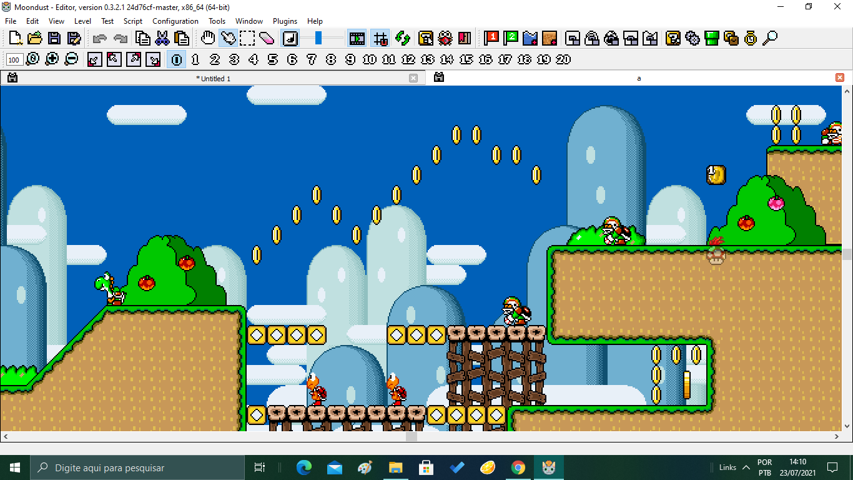Open the Edit menu

click(32, 21)
